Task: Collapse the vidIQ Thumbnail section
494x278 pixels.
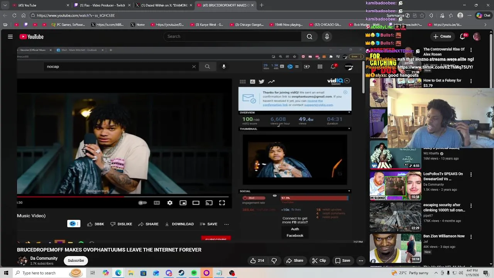Action: (349, 129)
